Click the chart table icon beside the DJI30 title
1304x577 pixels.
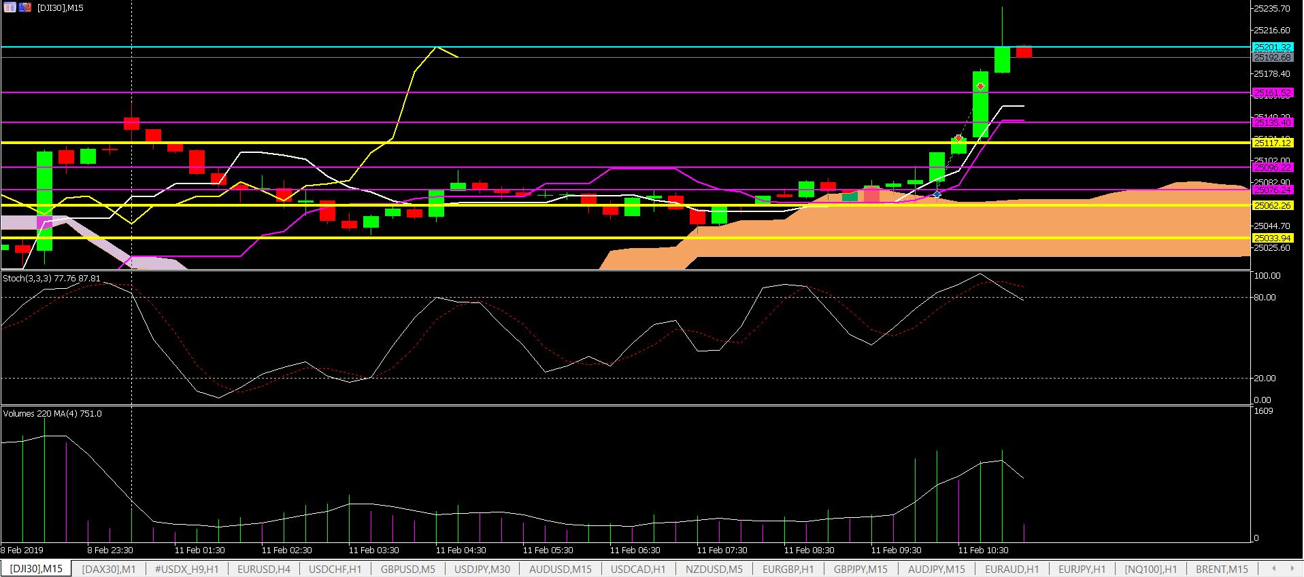click(10, 7)
